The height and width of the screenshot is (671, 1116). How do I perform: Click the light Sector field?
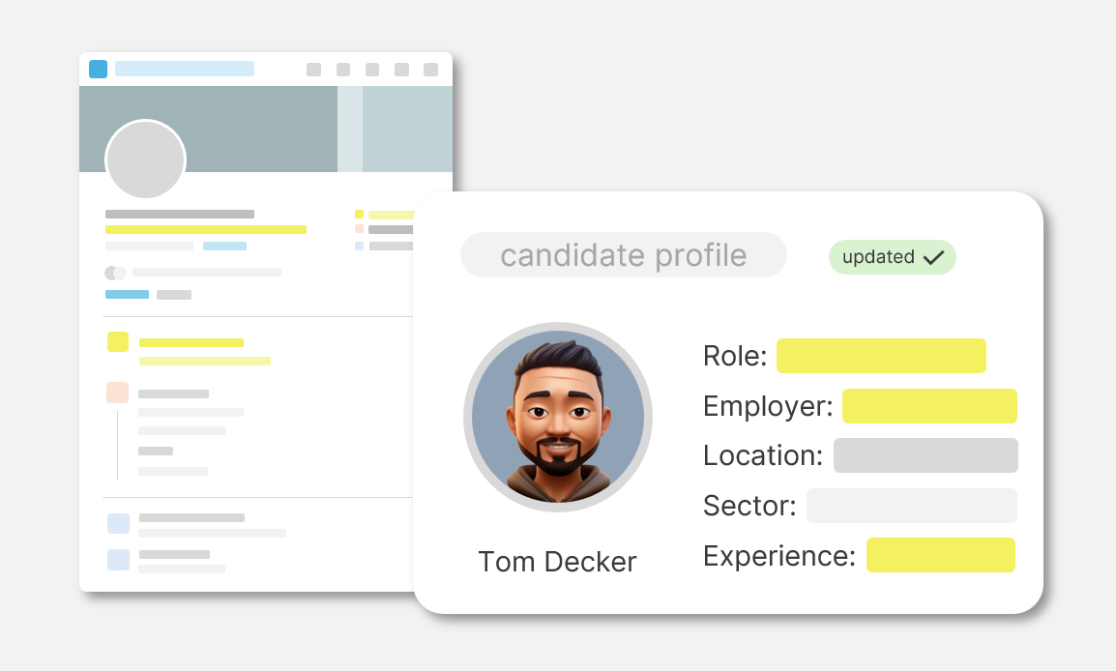pos(912,506)
